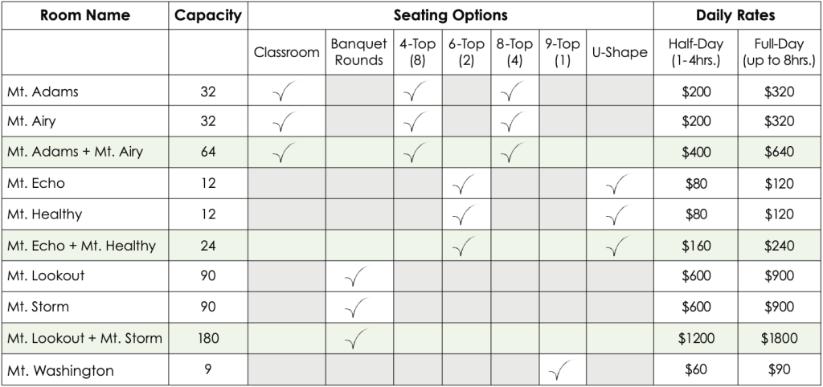Image resolution: width=823 pixels, height=387 pixels.
Task: Click the Banquet Rounds checkmark for Mt. Lookout + Mt. Storm
Action: 354,339
